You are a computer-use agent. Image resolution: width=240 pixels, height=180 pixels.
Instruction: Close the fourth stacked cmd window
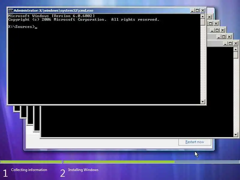223,30
